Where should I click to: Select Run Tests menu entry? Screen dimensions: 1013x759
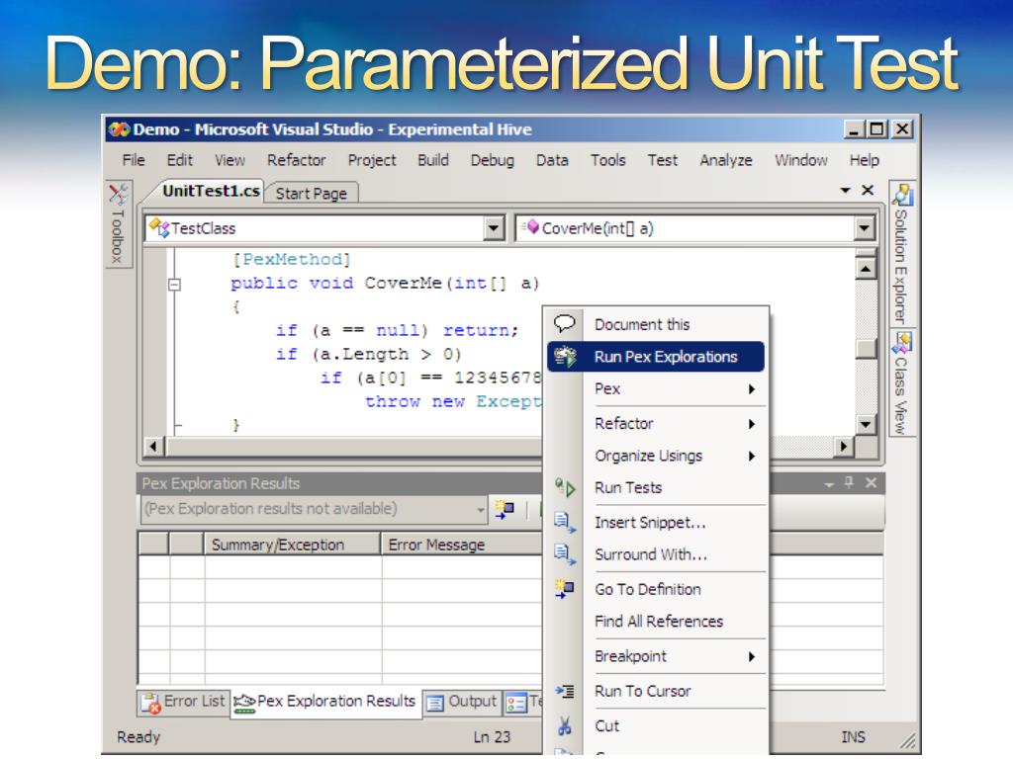coord(656,488)
